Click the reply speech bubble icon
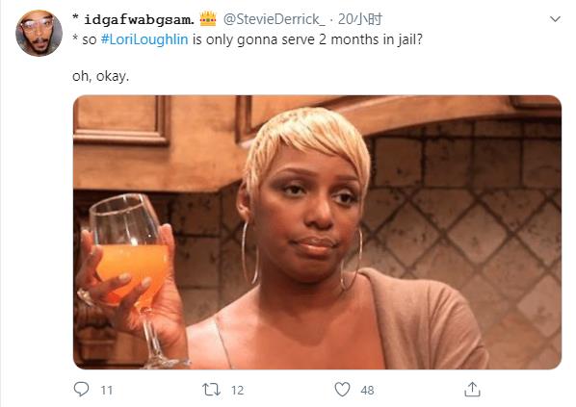 coord(81,390)
